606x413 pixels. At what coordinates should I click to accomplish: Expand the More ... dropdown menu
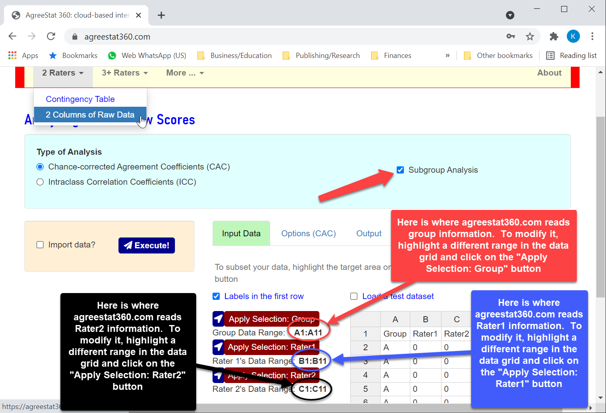(x=185, y=73)
